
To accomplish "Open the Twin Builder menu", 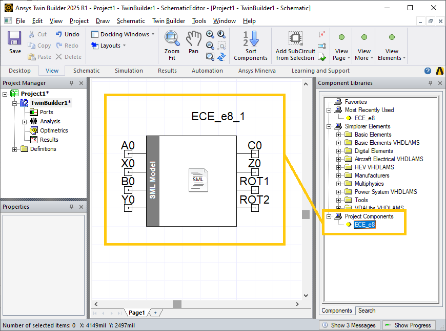I will 169,21.
